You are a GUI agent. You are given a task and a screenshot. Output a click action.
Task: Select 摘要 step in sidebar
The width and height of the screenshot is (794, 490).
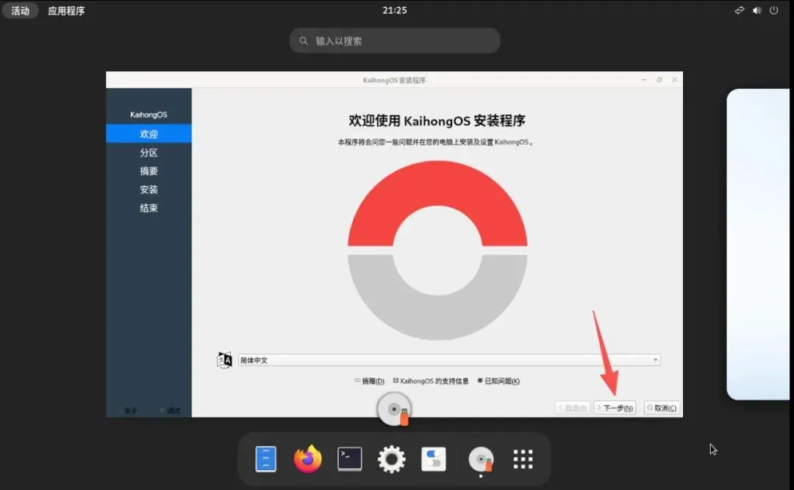(149, 171)
